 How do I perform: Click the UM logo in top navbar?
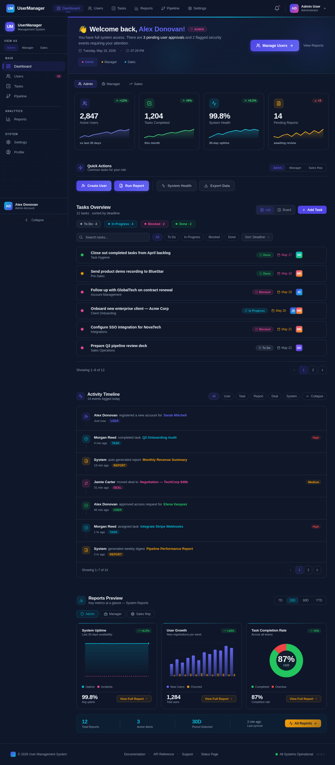tap(10, 8)
